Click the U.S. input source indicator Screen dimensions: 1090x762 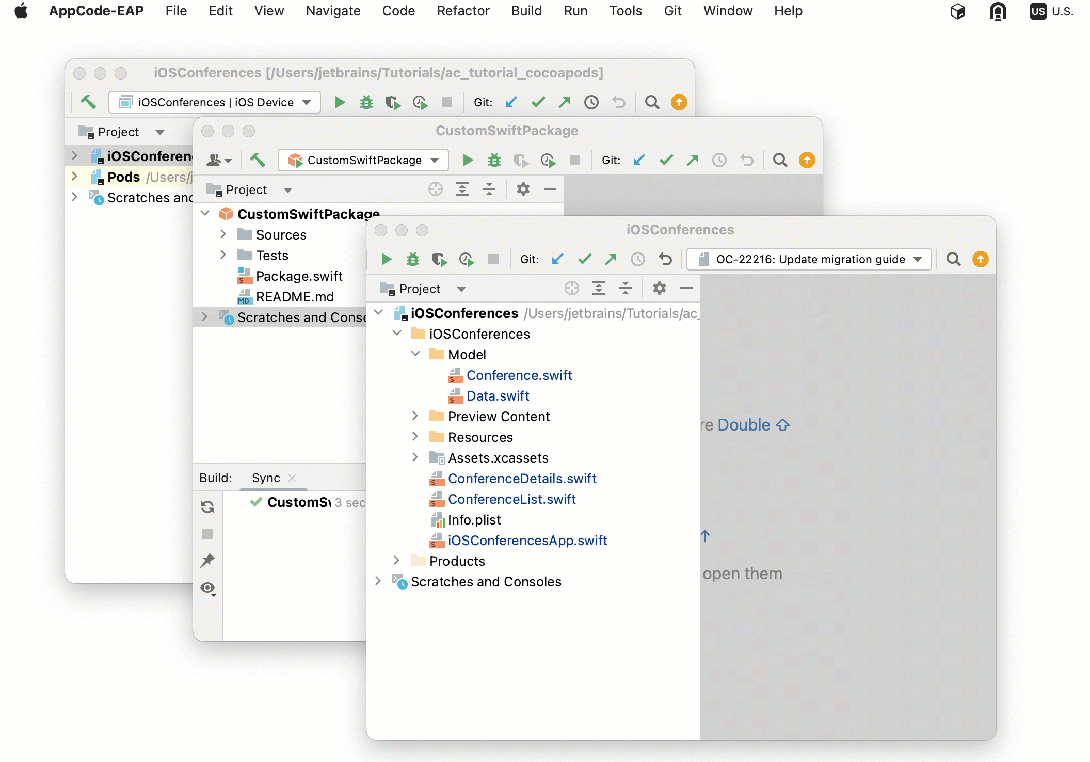pos(1051,11)
